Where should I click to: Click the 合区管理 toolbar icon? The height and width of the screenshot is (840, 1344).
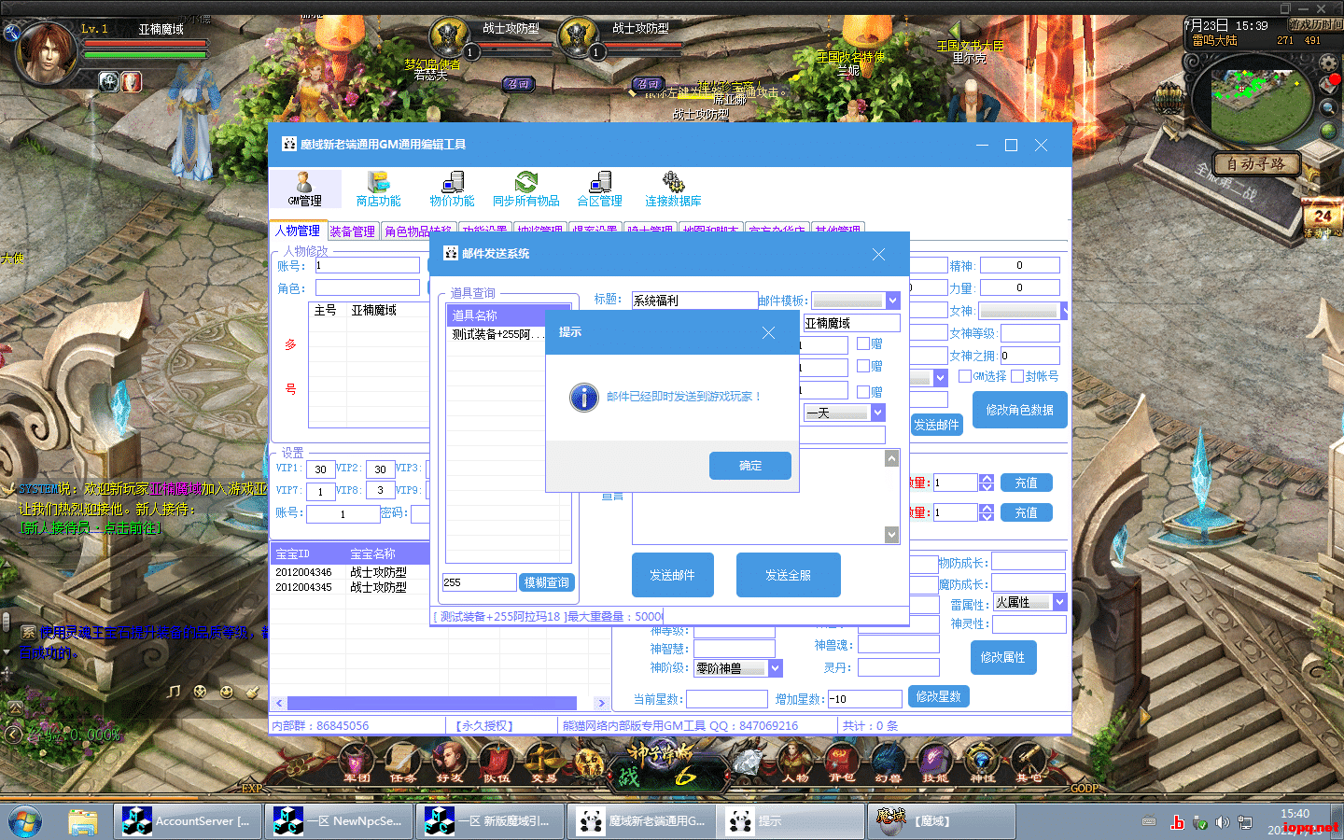tap(599, 188)
